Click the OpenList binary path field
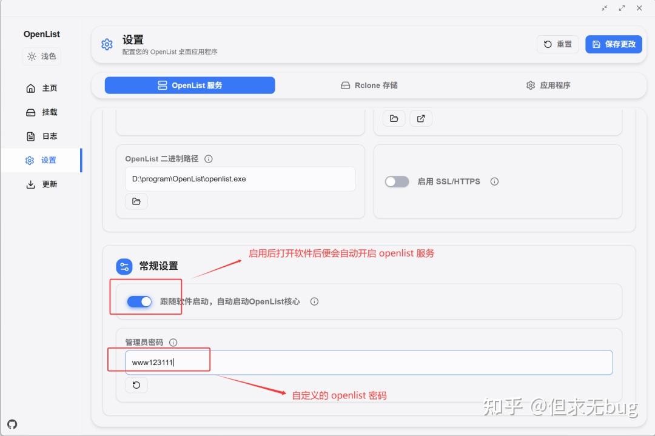Viewport: 655px width, 436px height. coord(240,179)
